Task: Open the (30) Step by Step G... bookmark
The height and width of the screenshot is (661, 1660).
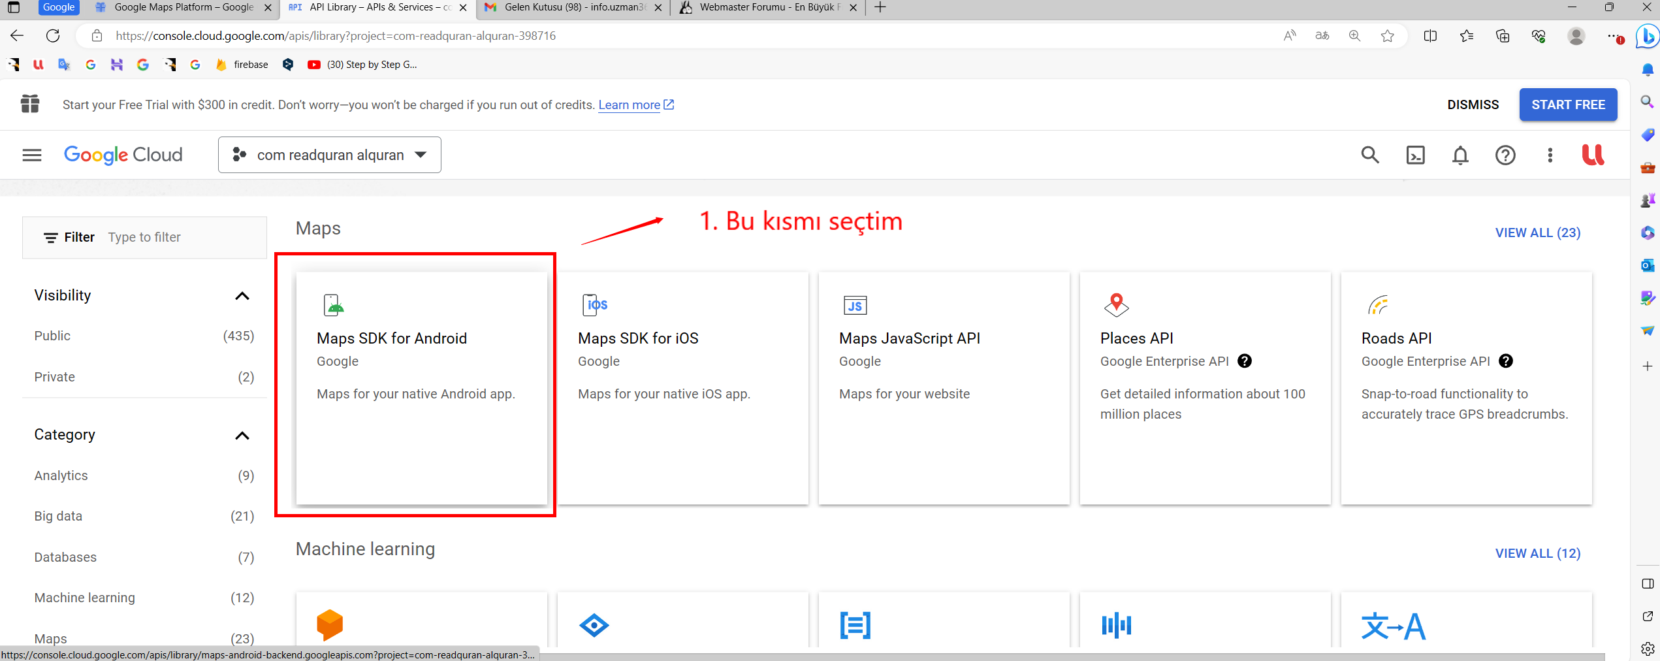Action: click(362, 64)
